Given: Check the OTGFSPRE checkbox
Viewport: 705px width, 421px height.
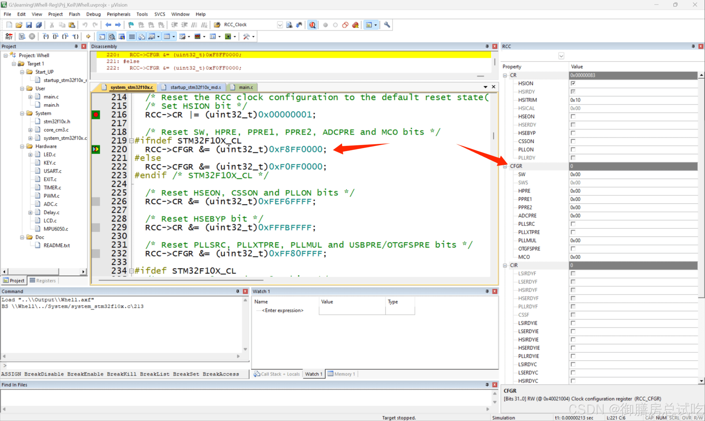Looking at the screenshot, I should pyautogui.click(x=573, y=248).
